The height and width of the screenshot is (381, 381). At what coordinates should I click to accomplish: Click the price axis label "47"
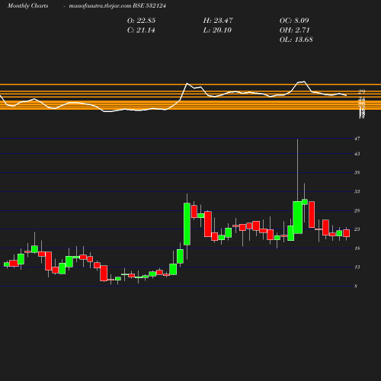coord(357,139)
